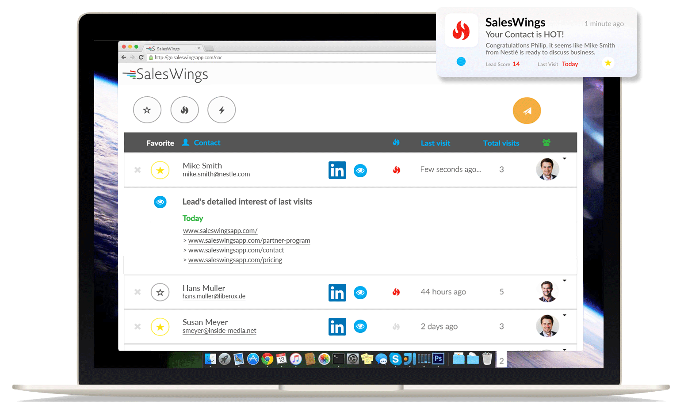Click the '44 hours ago' last visit cell

(443, 292)
